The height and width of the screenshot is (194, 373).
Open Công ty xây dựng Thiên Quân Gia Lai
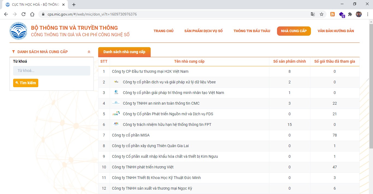point(150,146)
